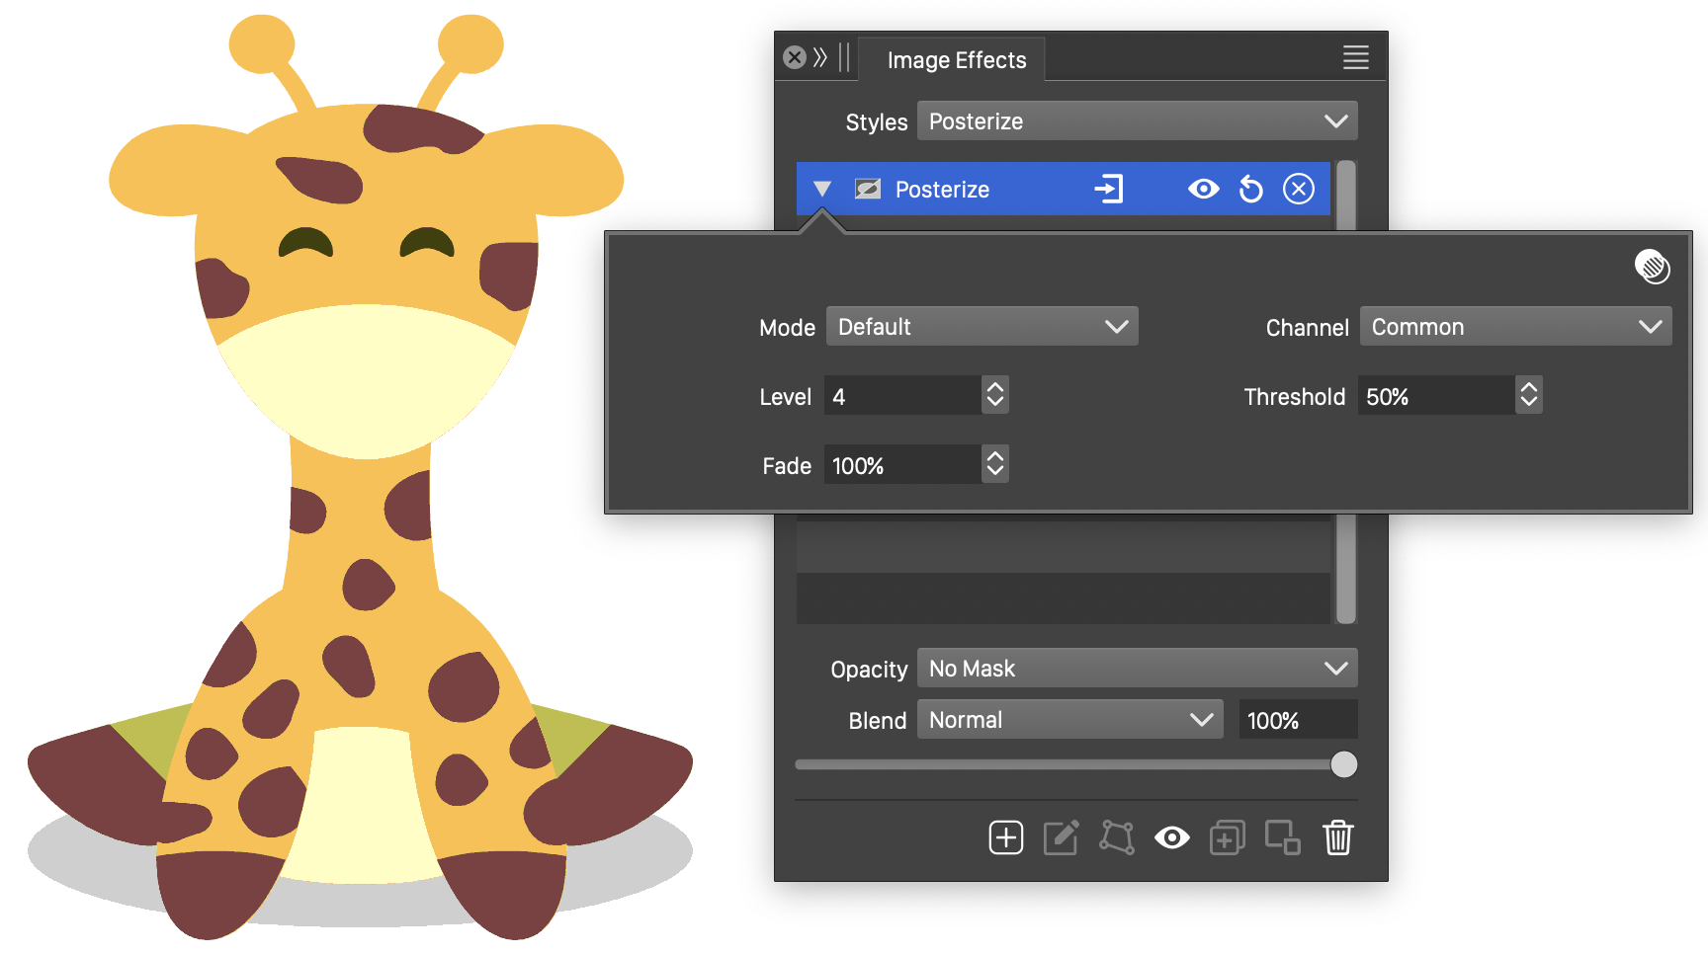
Task: Toggle bottom toolbar eye visibility
Action: pyautogui.click(x=1172, y=837)
